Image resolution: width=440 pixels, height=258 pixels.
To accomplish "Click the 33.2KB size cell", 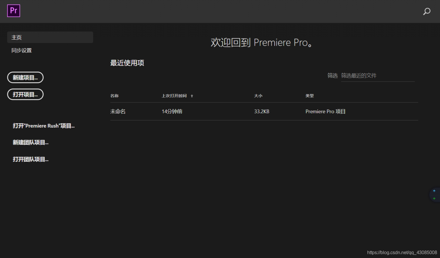I will (x=262, y=111).
